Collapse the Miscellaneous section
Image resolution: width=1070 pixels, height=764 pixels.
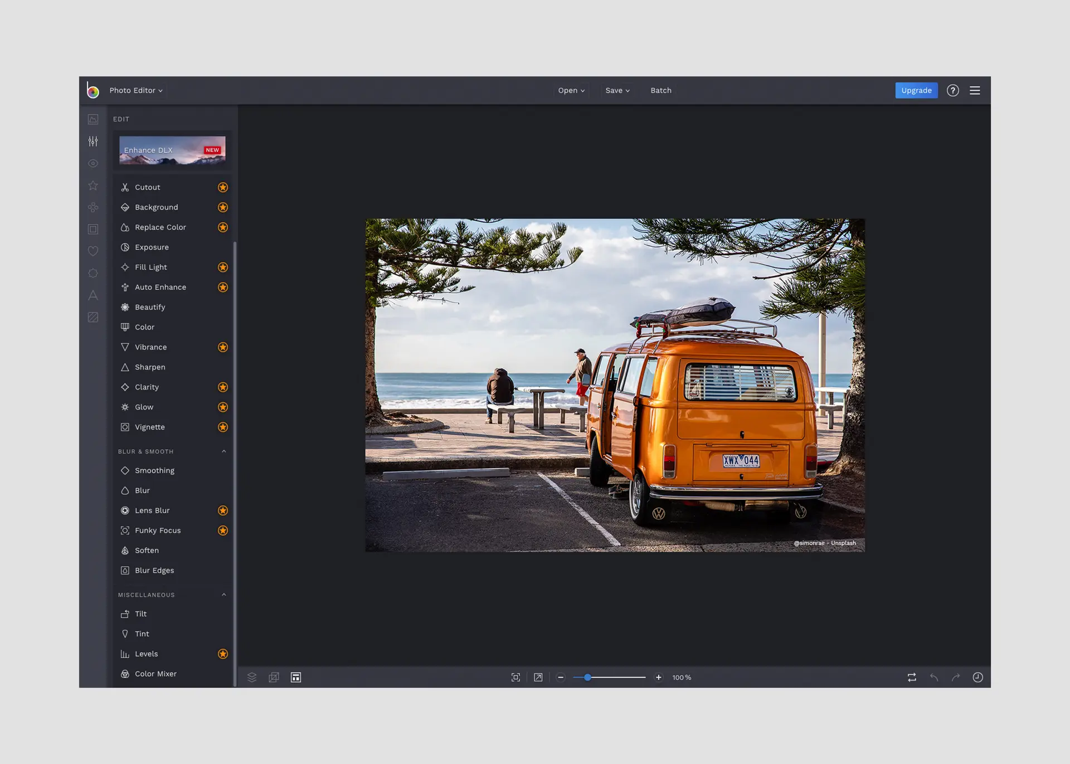pyautogui.click(x=224, y=595)
